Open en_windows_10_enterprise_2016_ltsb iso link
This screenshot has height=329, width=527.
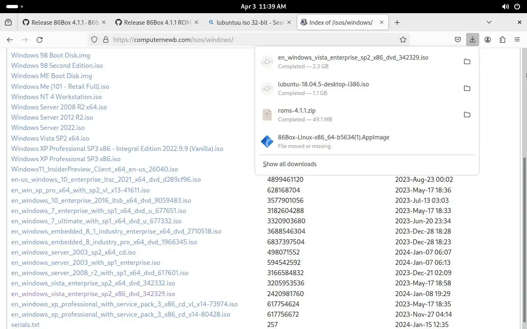tap(101, 200)
